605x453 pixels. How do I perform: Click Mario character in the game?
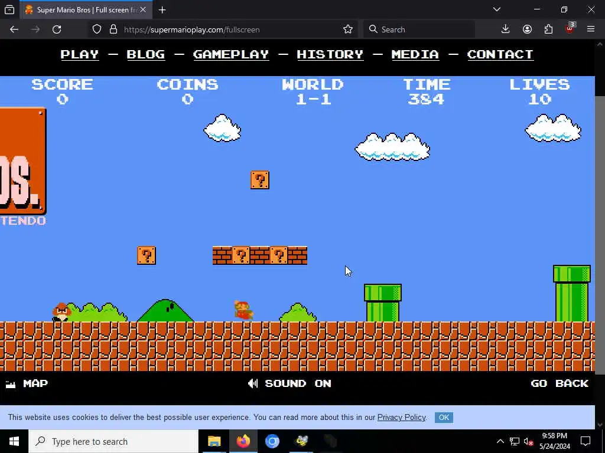(x=243, y=310)
